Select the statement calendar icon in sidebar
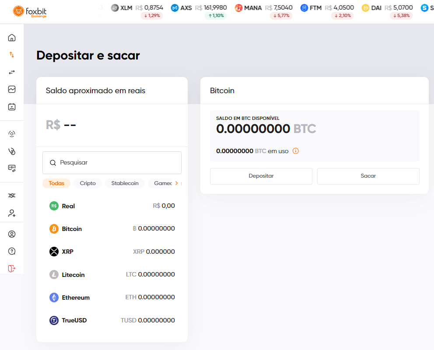 12,106
